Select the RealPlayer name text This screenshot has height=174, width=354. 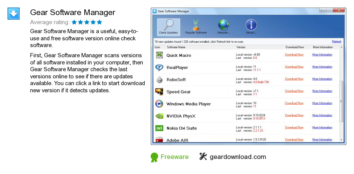(177, 67)
